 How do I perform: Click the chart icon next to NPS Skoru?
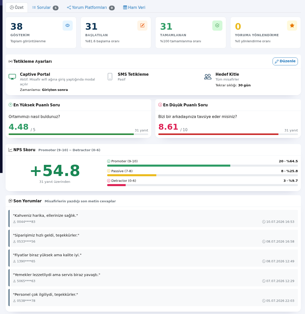[x=11, y=150]
